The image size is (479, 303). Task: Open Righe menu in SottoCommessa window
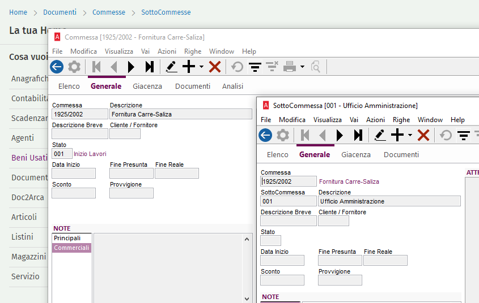[x=401, y=120]
